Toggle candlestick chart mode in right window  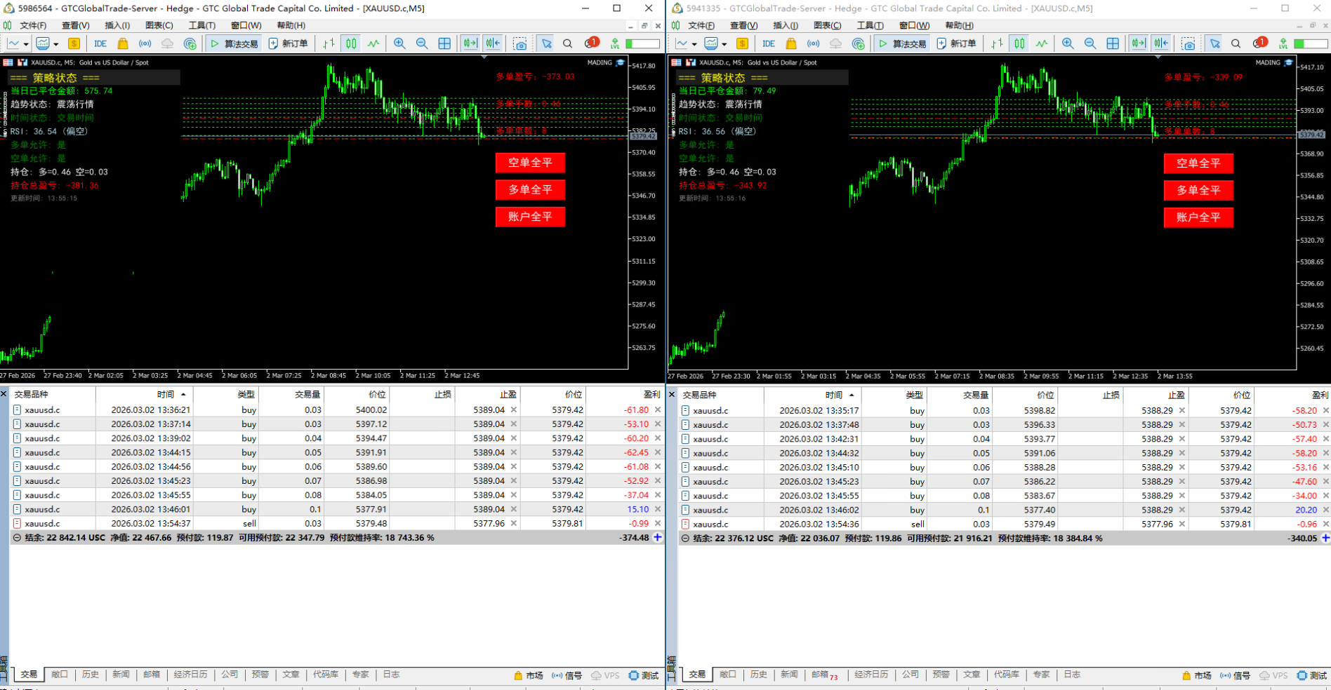(1019, 43)
